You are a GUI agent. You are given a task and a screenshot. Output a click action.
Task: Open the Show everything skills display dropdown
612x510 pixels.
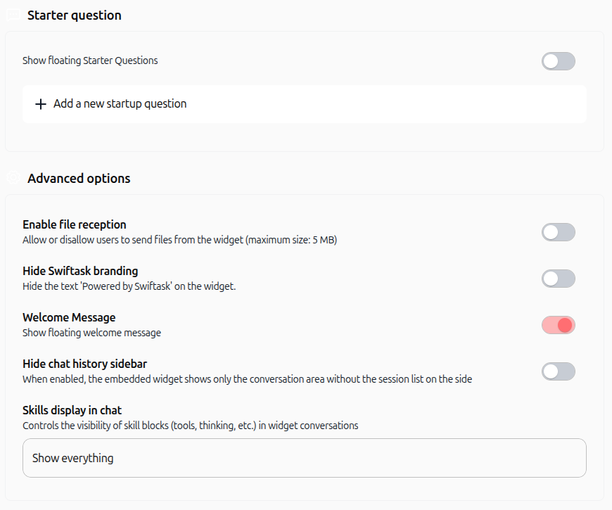[305, 458]
